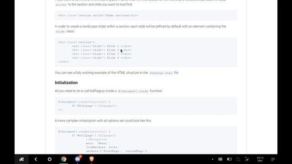
Task: Click the $('#fullpage').fullpage(); code line
Action: [x=94, y=106]
